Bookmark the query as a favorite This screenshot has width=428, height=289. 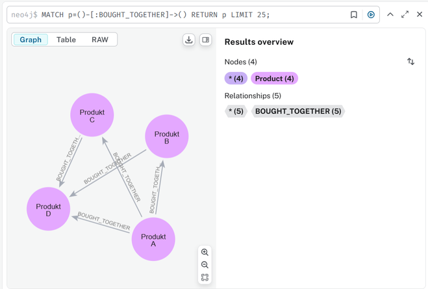click(x=354, y=15)
